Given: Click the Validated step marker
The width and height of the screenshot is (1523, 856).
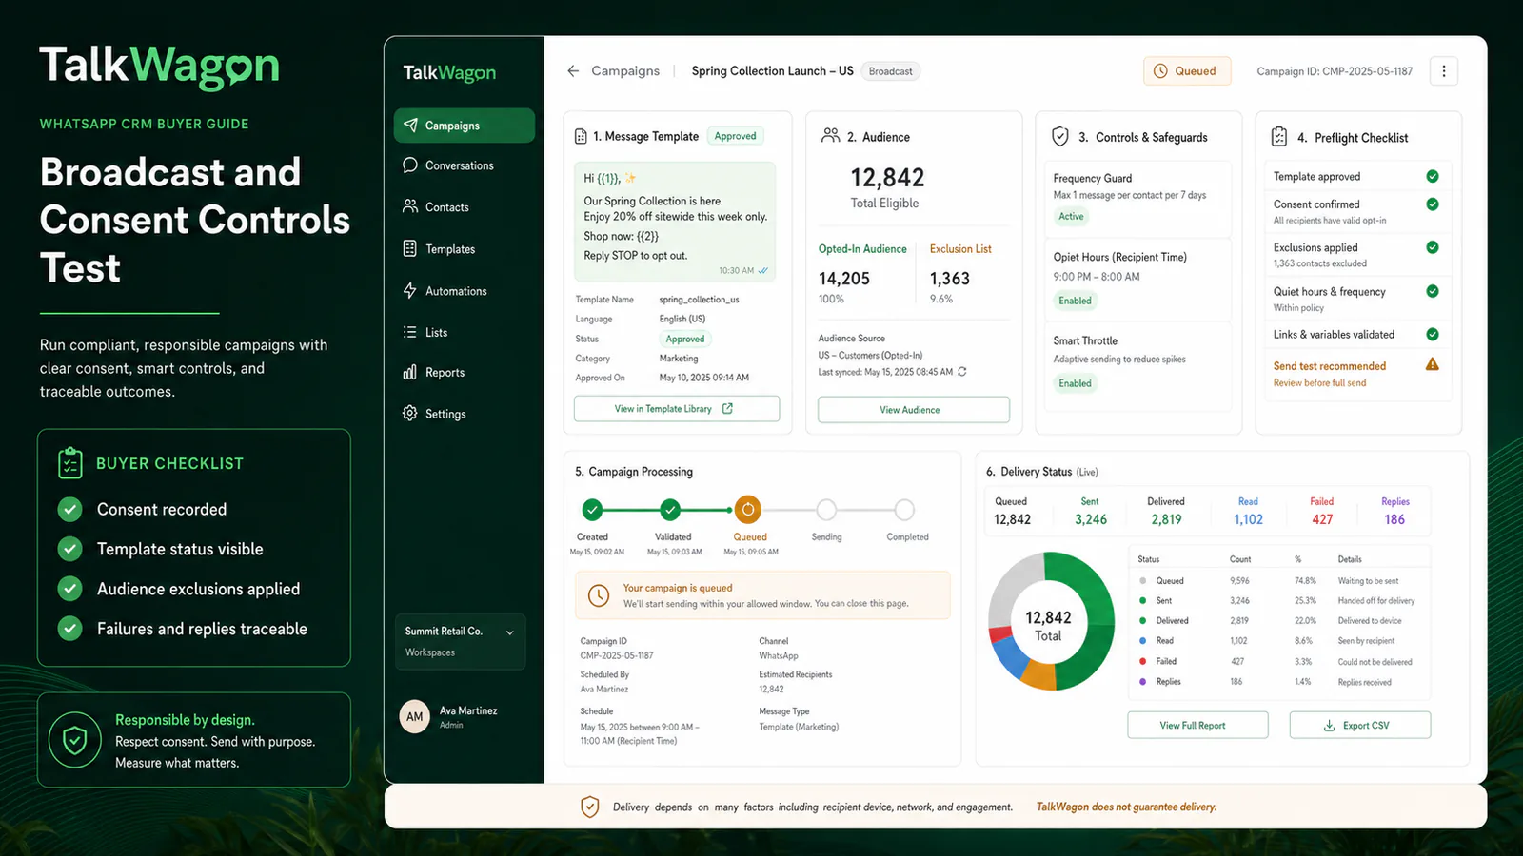Looking at the screenshot, I should (x=670, y=510).
